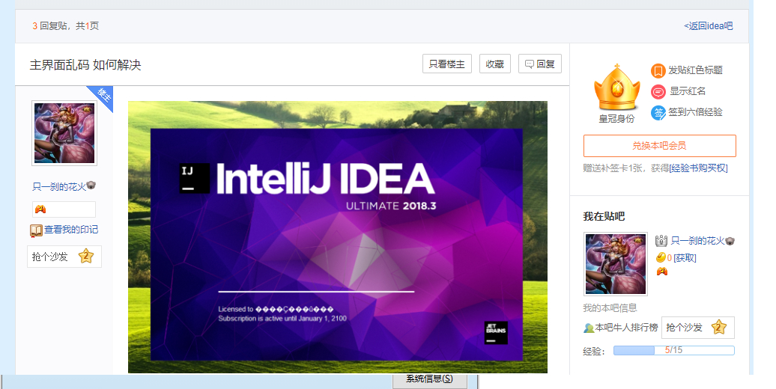Click the person icon beside 本吧牛人排行榜
The width and height of the screenshot is (776, 389).
tap(589, 328)
